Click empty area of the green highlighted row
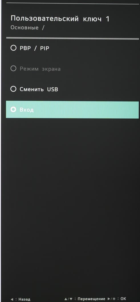 (x=87, y=110)
